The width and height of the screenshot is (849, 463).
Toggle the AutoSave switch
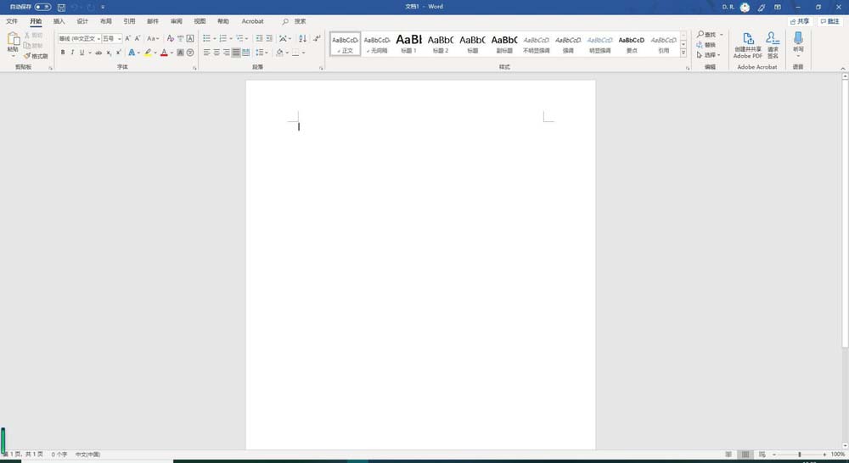coord(42,8)
